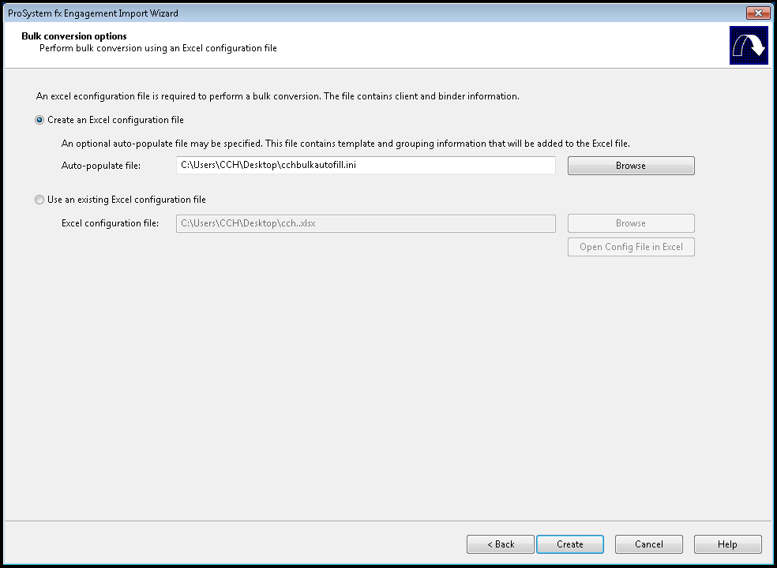
Task: Click the Create button
Action: (570, 544)
